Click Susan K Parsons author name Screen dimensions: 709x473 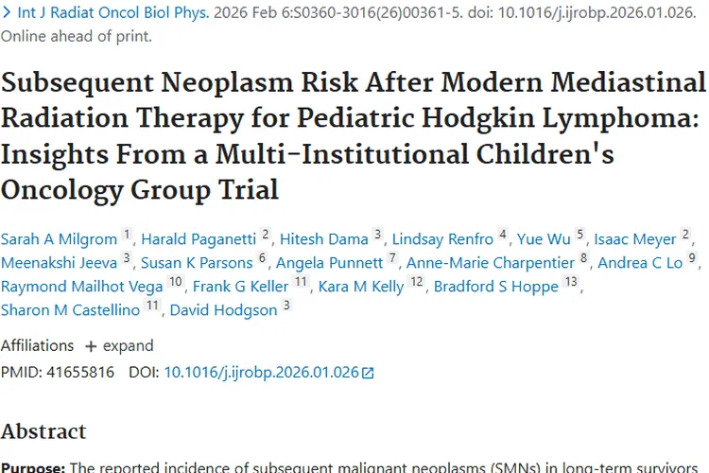point(197,263)
